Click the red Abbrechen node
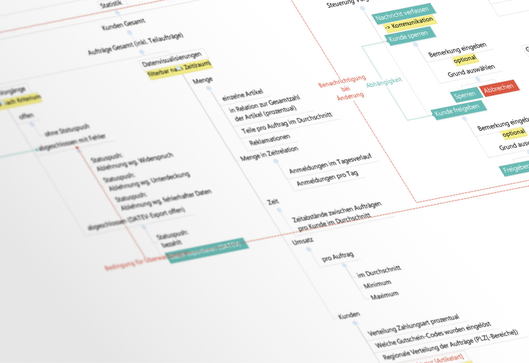 coord(499,89)
